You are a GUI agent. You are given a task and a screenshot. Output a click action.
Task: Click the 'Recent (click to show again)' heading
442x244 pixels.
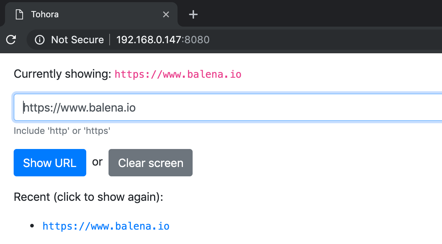coord(88,197)
